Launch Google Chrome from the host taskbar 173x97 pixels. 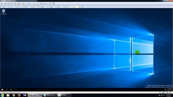(x=14, y=95)
